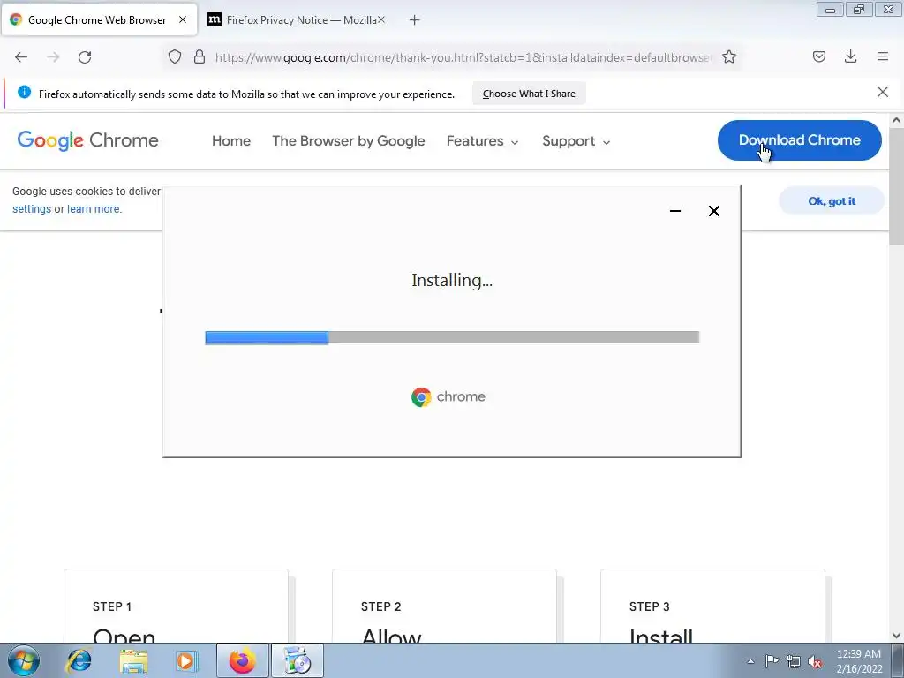
Task: Click the installer progress bar
Action: [452, 337]
